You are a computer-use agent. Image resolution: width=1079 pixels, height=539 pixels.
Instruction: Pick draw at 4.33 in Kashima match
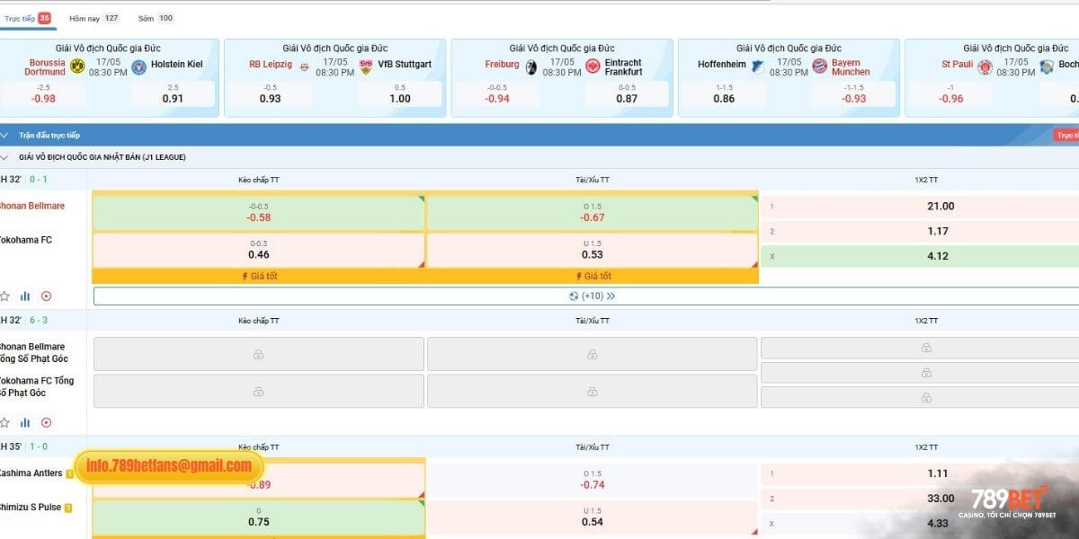(x=920, y=523)
